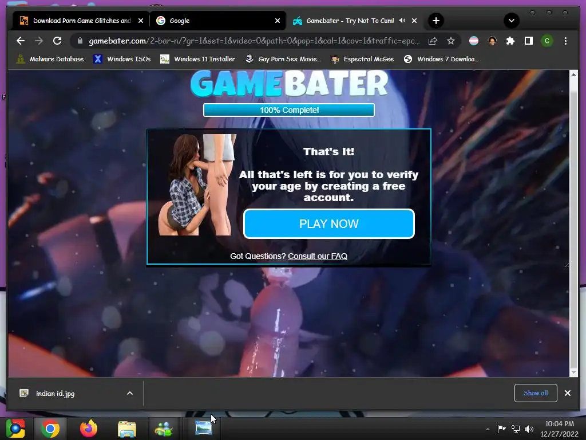Close the Google tab
Image resolution: width=586 pixels, height=440 pixels.
click(x=278, y=21)
